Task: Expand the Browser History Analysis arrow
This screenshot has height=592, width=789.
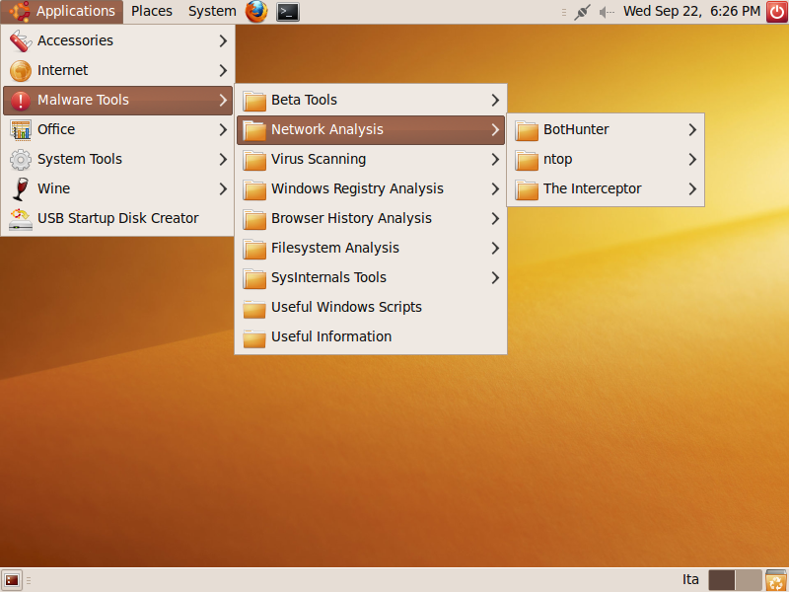Action: pyautogui.click(x=495, y=219)
